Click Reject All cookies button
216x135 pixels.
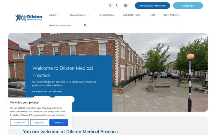[x=39, y=122]
